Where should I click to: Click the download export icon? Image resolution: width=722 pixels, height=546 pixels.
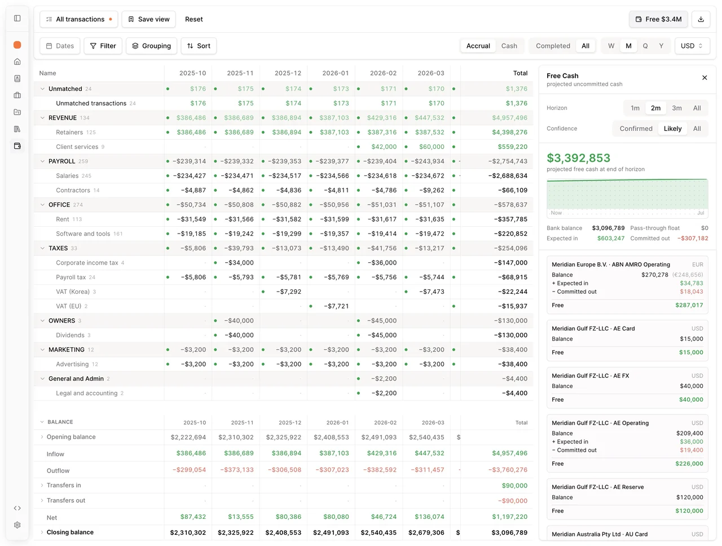coord(701,19)
